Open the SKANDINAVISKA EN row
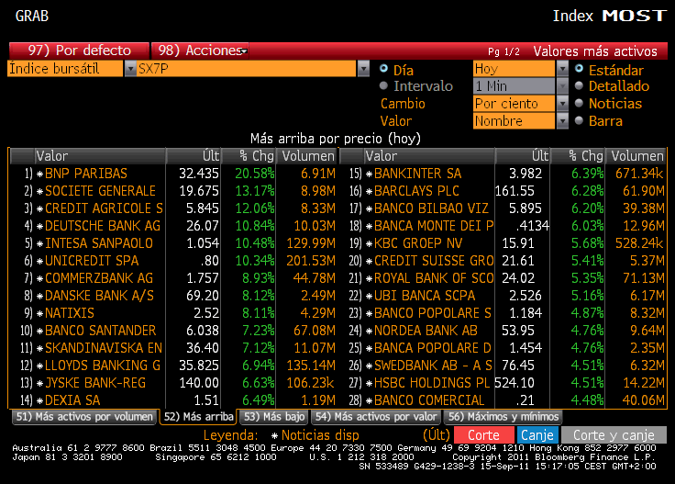The height and width of the screenshot is (484, 675). [x=173, y=348]
